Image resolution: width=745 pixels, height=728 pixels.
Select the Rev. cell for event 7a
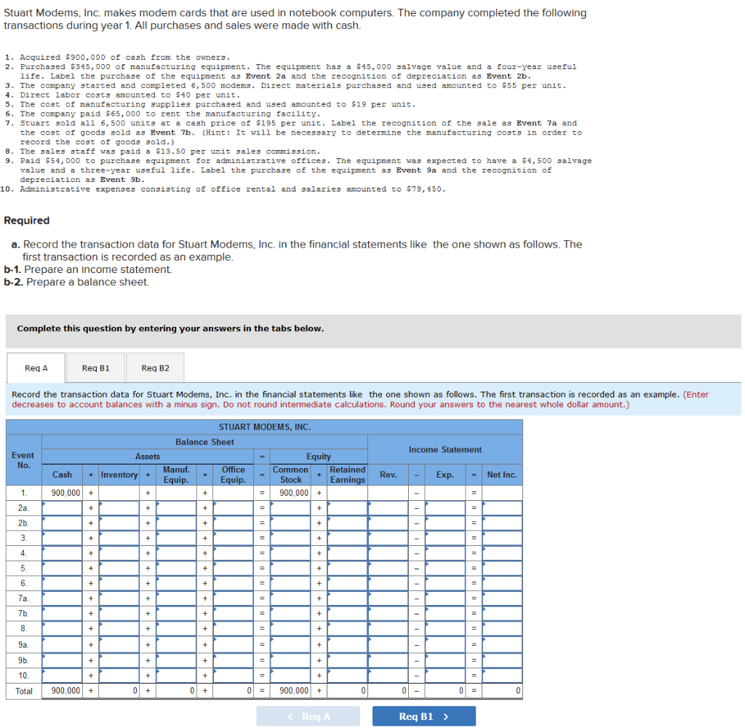(389, 598)
